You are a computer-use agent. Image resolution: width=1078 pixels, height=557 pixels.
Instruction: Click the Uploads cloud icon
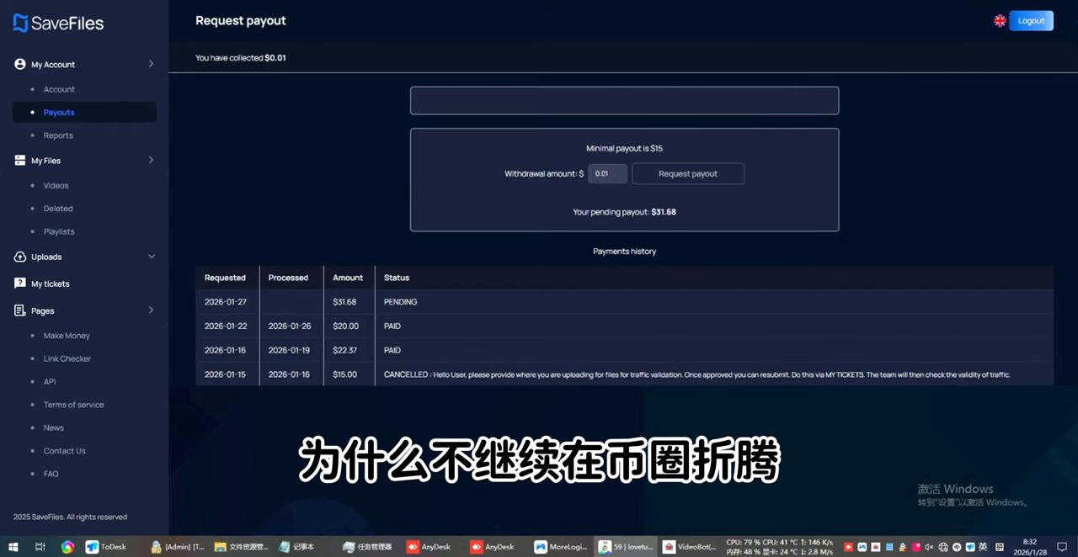tap(20, 257)
